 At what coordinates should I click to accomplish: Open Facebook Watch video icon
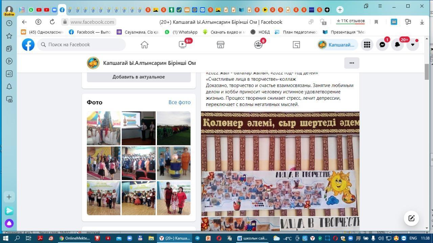[182, 45]
